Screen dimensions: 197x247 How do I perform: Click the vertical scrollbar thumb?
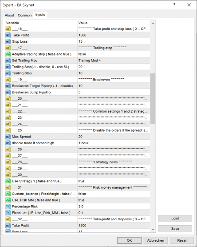click(x=153, y=98)
